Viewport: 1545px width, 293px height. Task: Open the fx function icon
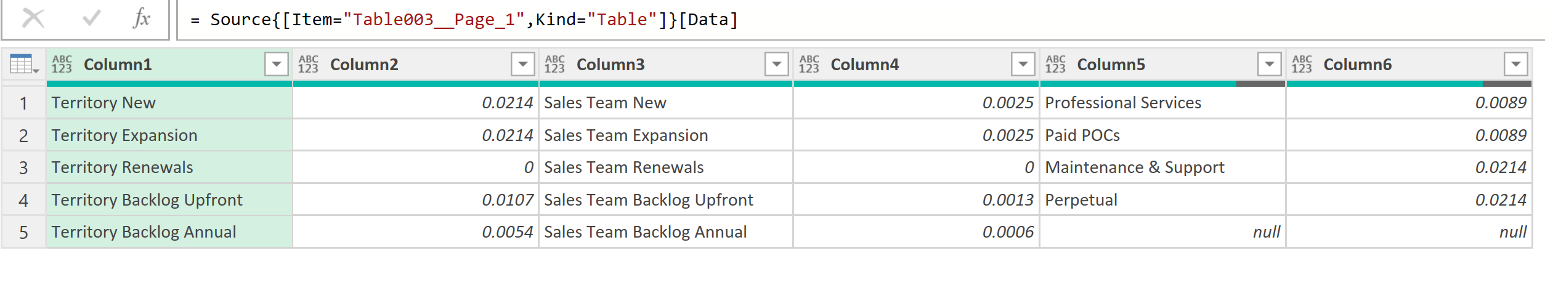pyautogui.click(x=142, y=18)
